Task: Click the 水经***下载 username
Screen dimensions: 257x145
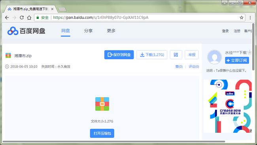Action: (236, 53)
